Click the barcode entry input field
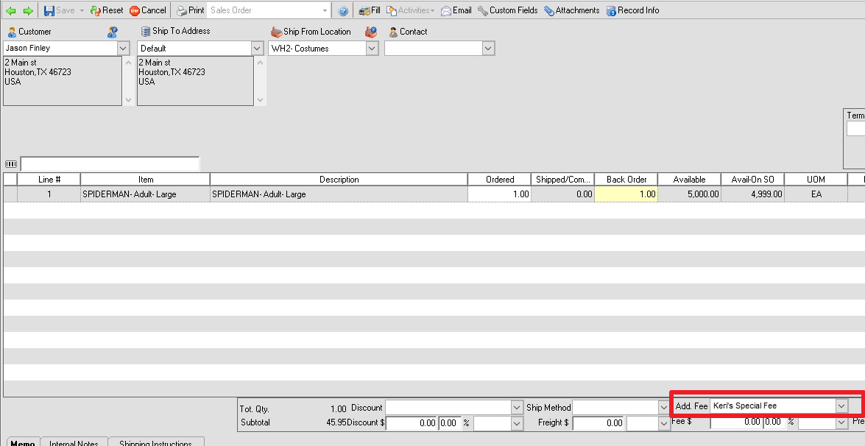Image resolution: width=865 pixels, height=446 pixels. tap(110, 163)
